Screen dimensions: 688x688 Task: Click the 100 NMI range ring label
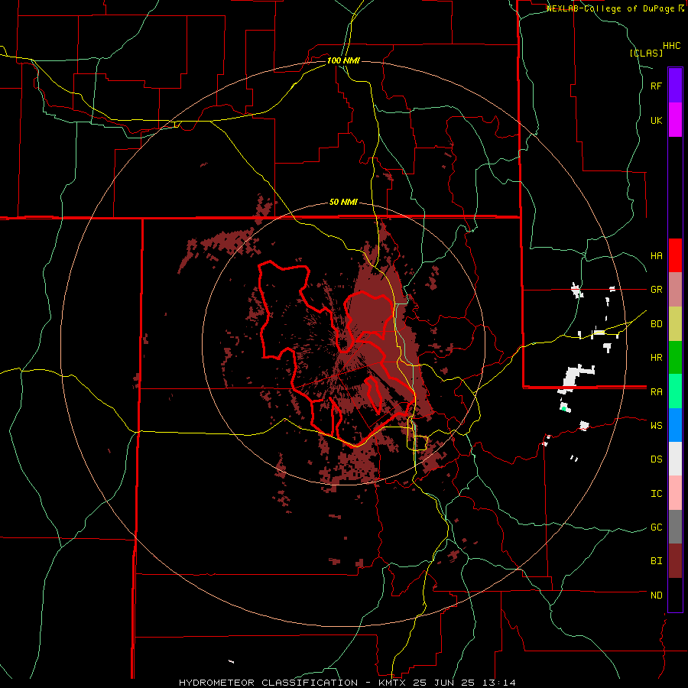[343, 60]
